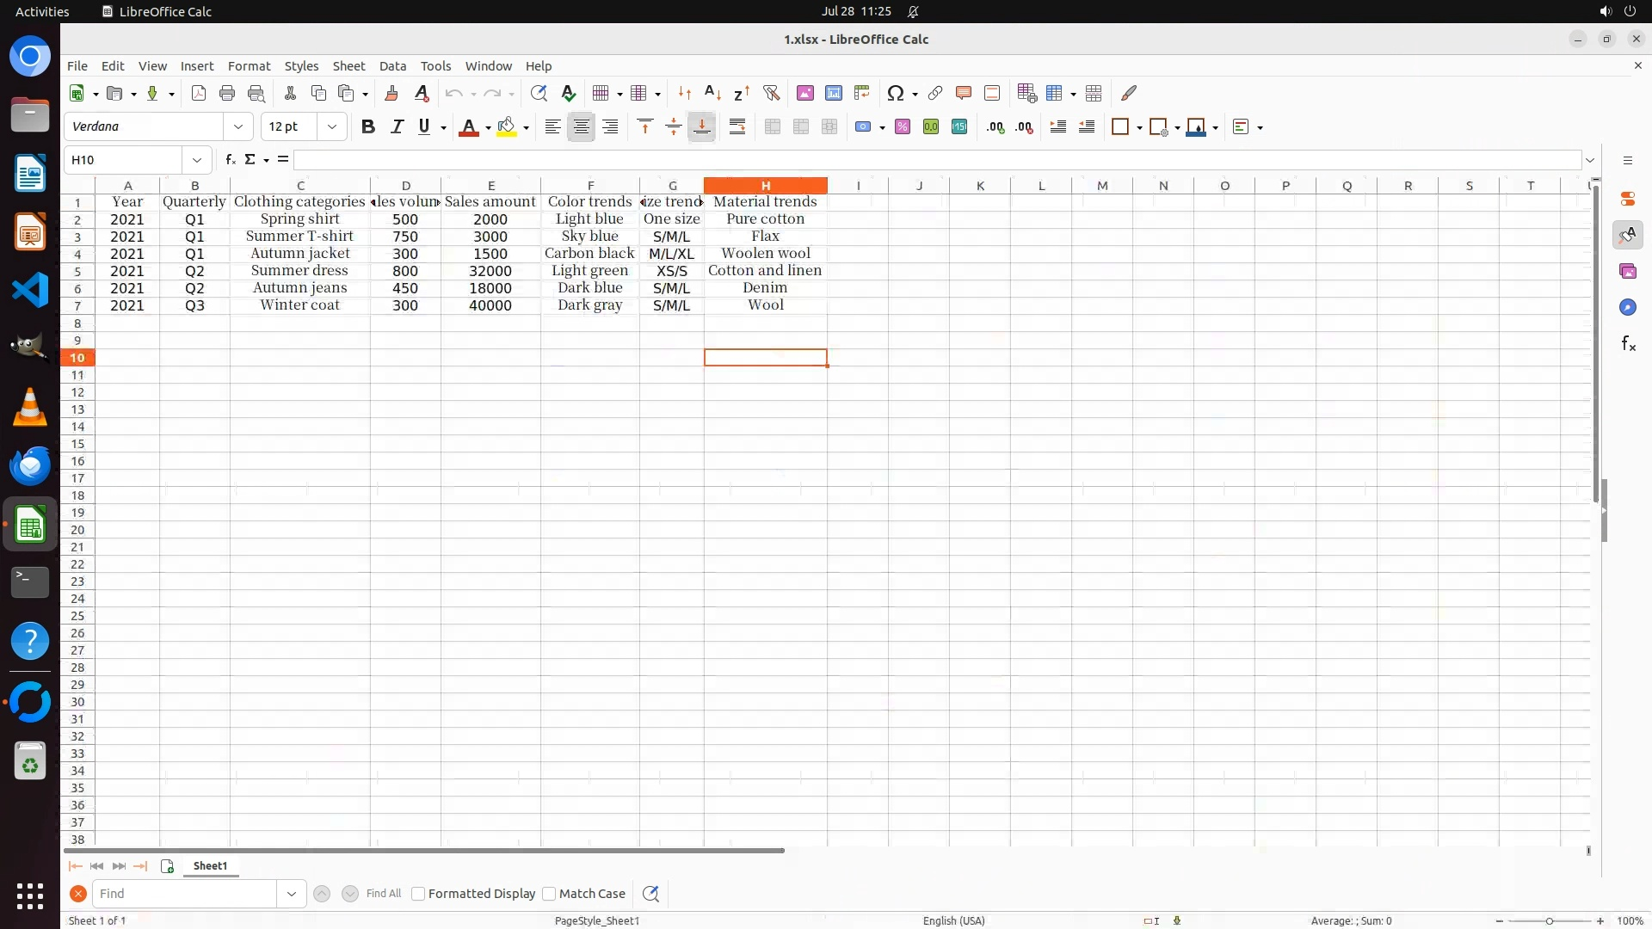1652x929 pixels.
Task: Open the Data menu
Action: coord(392,66)
